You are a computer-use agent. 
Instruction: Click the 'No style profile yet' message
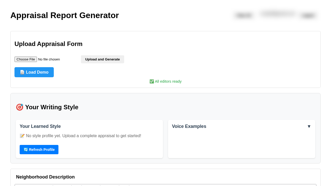tap(84, 136)
